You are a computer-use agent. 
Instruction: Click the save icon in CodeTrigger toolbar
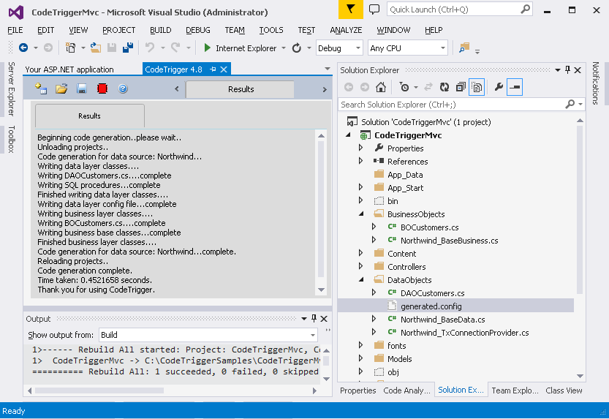(82, 88)
